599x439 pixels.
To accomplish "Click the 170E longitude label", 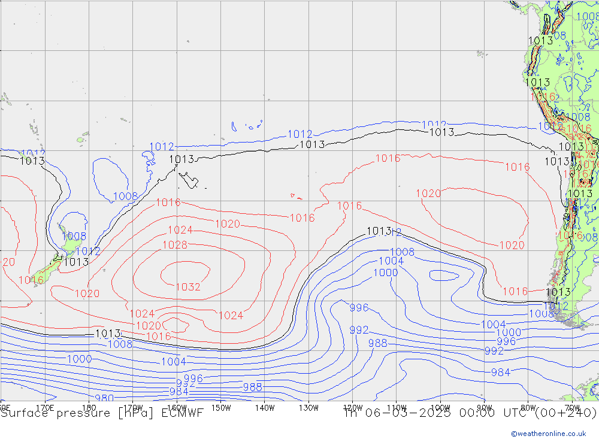I will click(45, 408).
